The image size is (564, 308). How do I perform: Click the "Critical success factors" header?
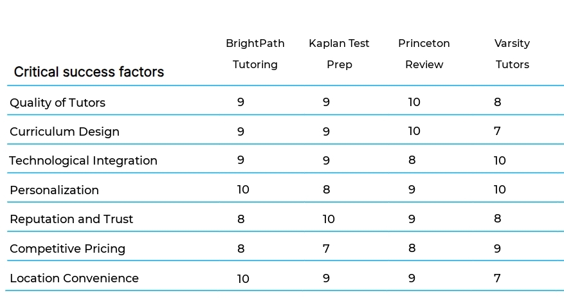click(x=89, y=72)
